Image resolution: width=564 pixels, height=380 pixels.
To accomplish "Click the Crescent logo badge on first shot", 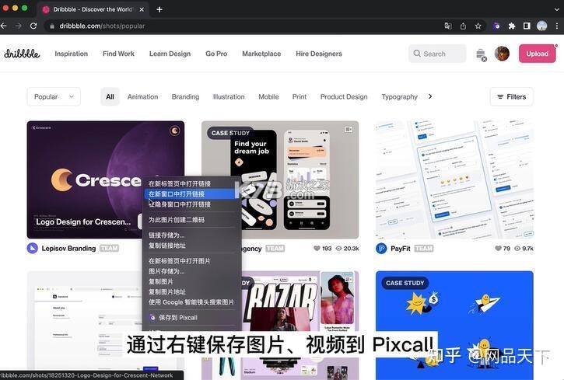I will click(x=175, y=131).
